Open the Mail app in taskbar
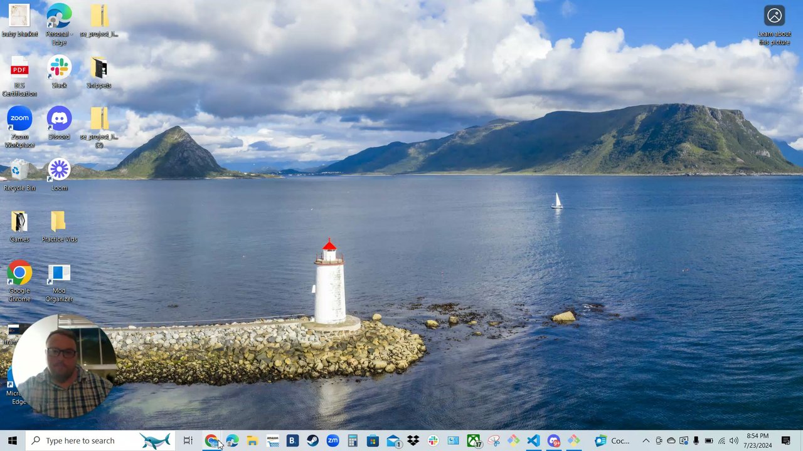 pos(393,441)
